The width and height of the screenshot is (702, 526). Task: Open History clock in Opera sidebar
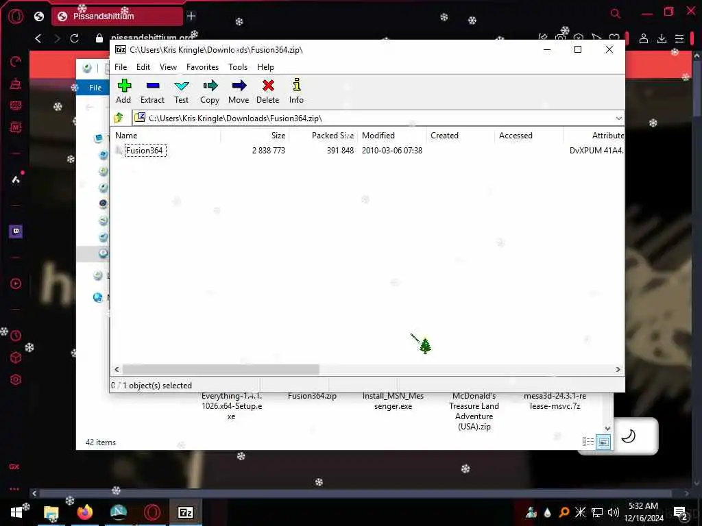[16, 336]
